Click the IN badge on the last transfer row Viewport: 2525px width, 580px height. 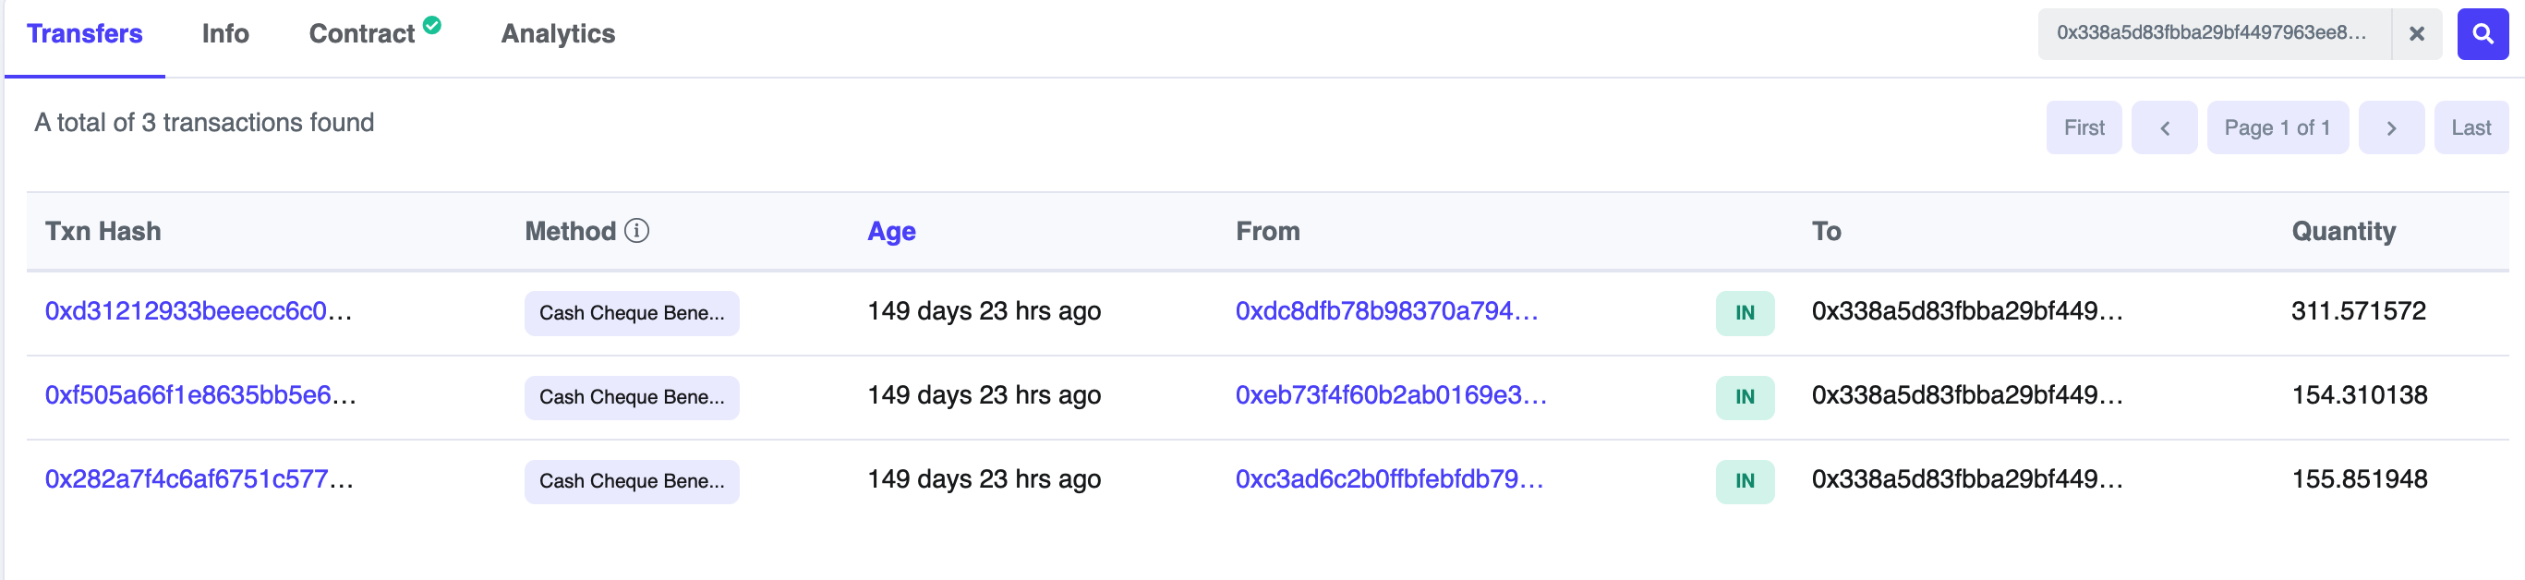[x=1745, y=479]
